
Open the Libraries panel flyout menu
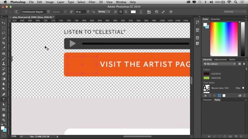tap(245, 59)
